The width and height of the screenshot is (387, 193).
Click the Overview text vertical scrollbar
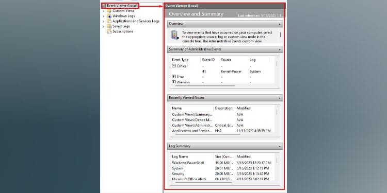pos(280,34)
